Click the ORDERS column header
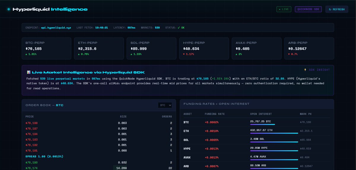 167,116
